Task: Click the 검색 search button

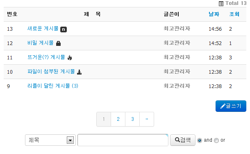Action: click(x=183, y=140)
